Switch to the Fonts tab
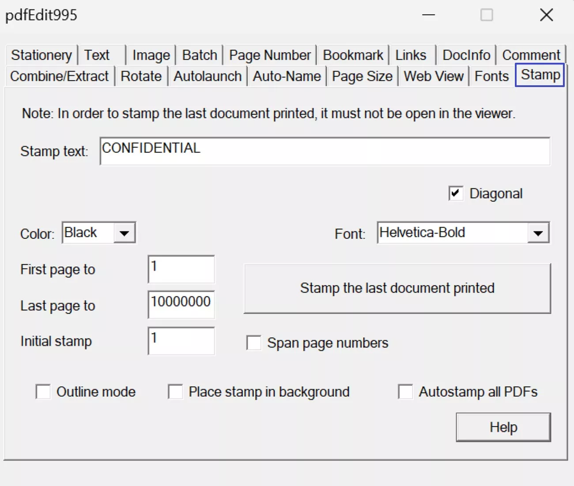 pos(491,76)
